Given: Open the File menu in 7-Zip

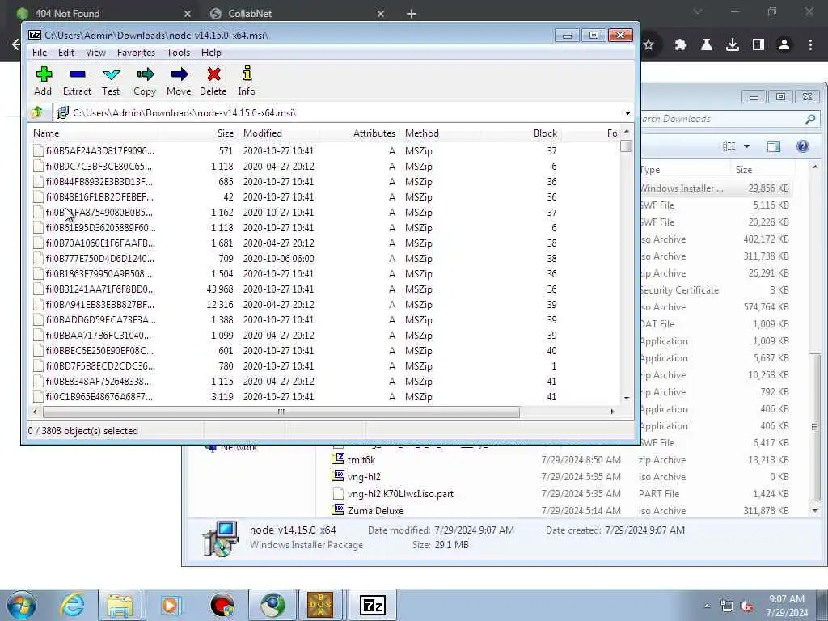Looking at the screenshot, I should [40, 53].
